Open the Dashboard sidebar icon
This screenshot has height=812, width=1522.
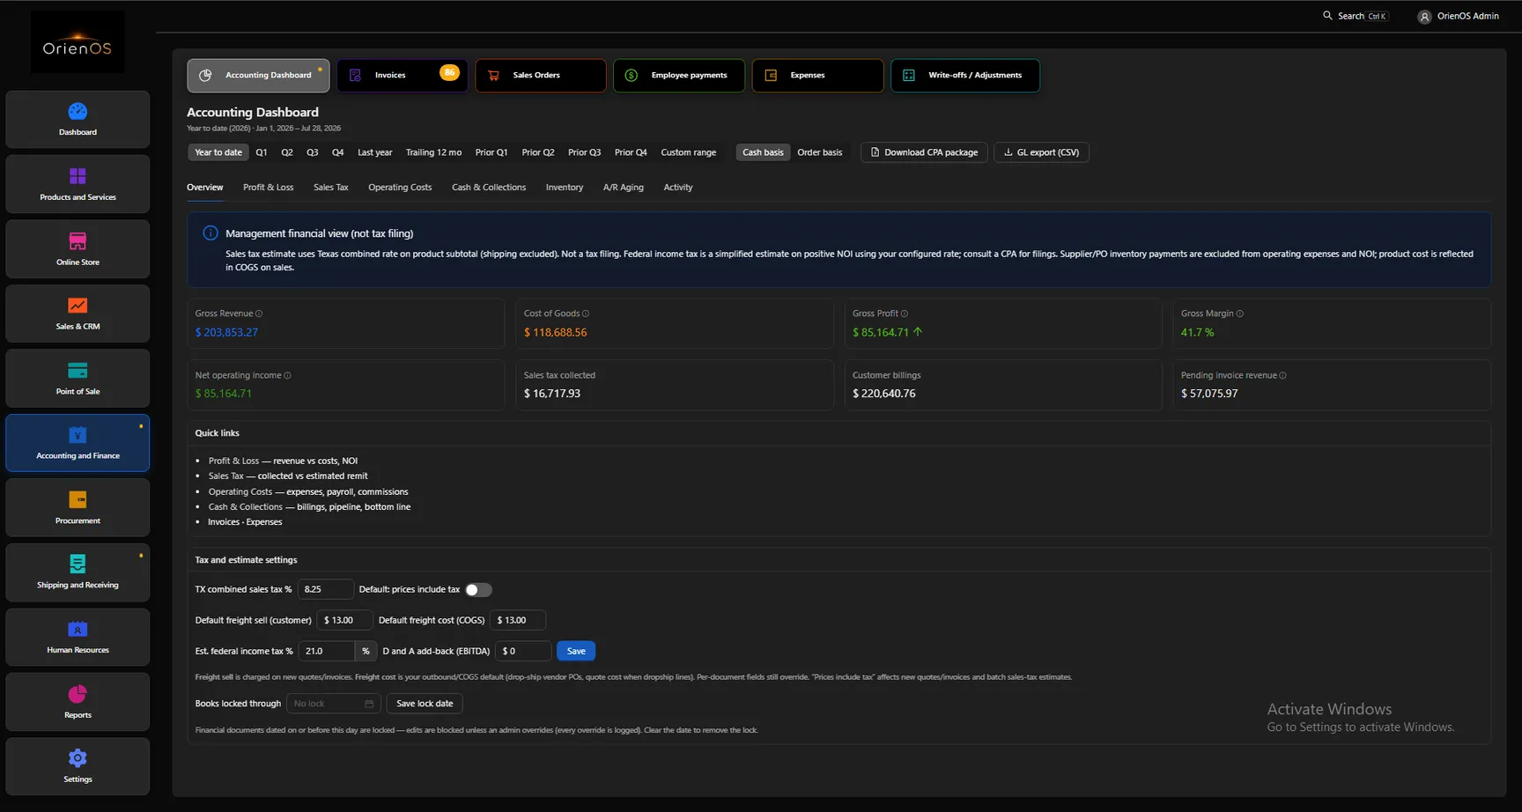click(x=78, y=112)
